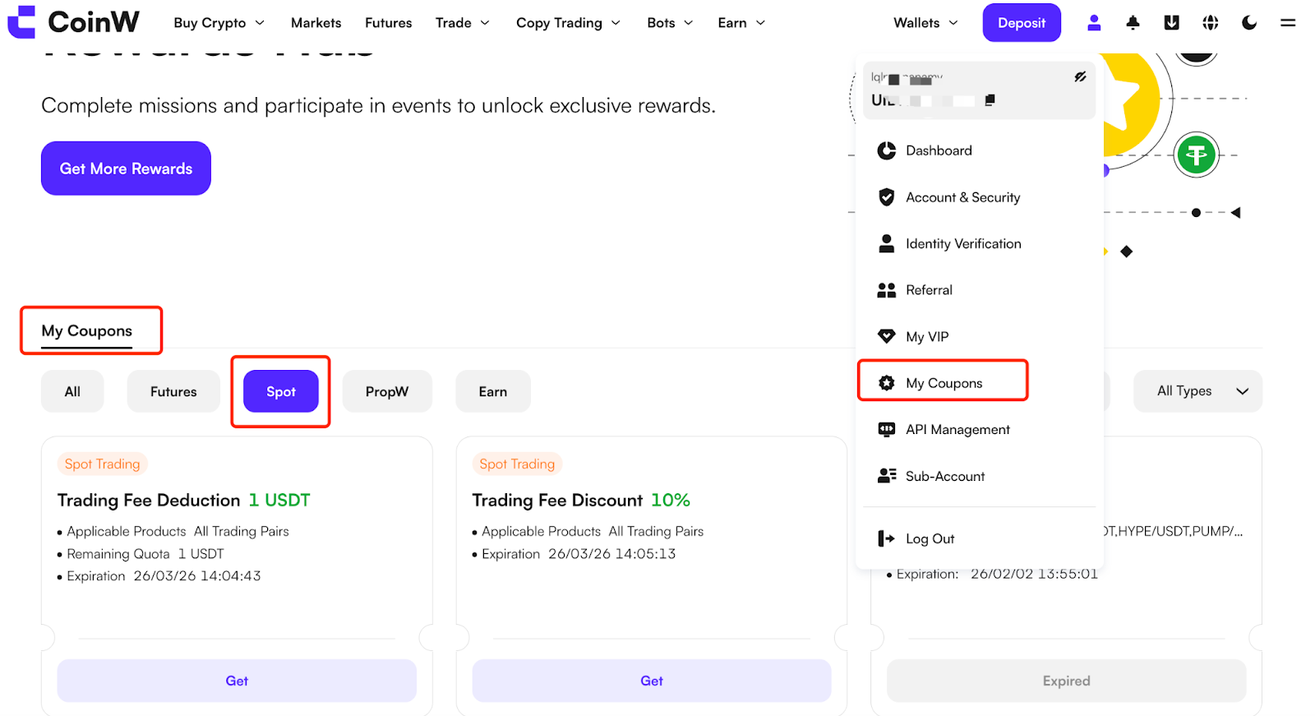Screen dimensions: 1315x716
Task: Expand the Bots dropdown
Action: 670,23
